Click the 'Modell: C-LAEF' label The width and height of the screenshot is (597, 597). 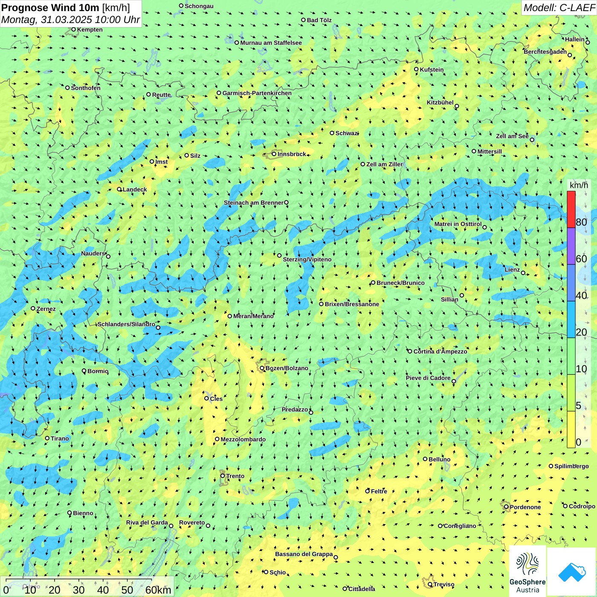[559, 8]
